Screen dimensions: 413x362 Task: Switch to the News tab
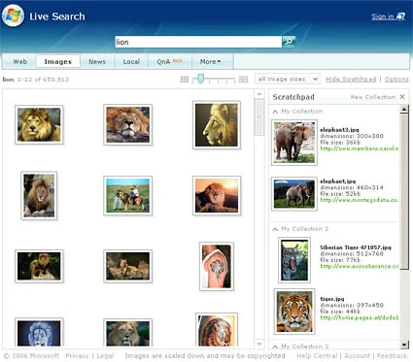coord(97,61)
